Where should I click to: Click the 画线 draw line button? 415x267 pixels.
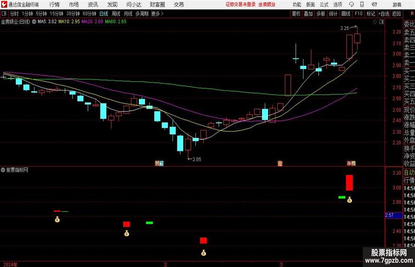pyautogui.click(x=346, y=14)
